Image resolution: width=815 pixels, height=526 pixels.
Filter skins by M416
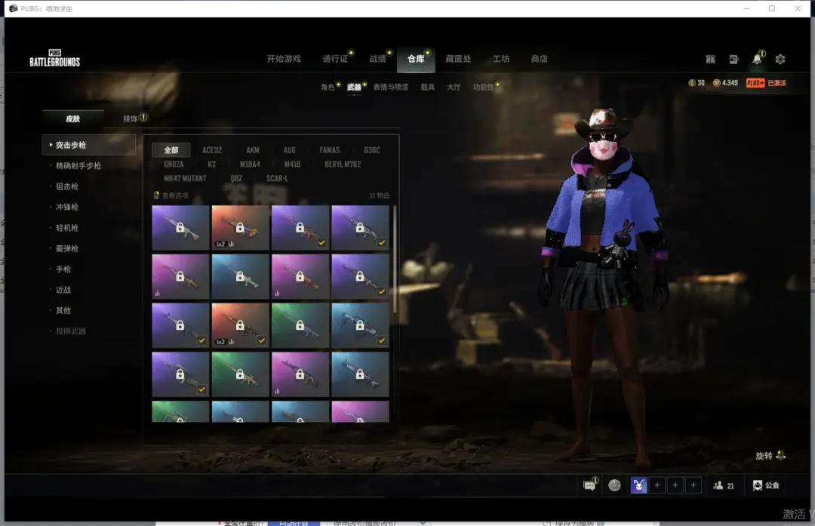(292, 165)
